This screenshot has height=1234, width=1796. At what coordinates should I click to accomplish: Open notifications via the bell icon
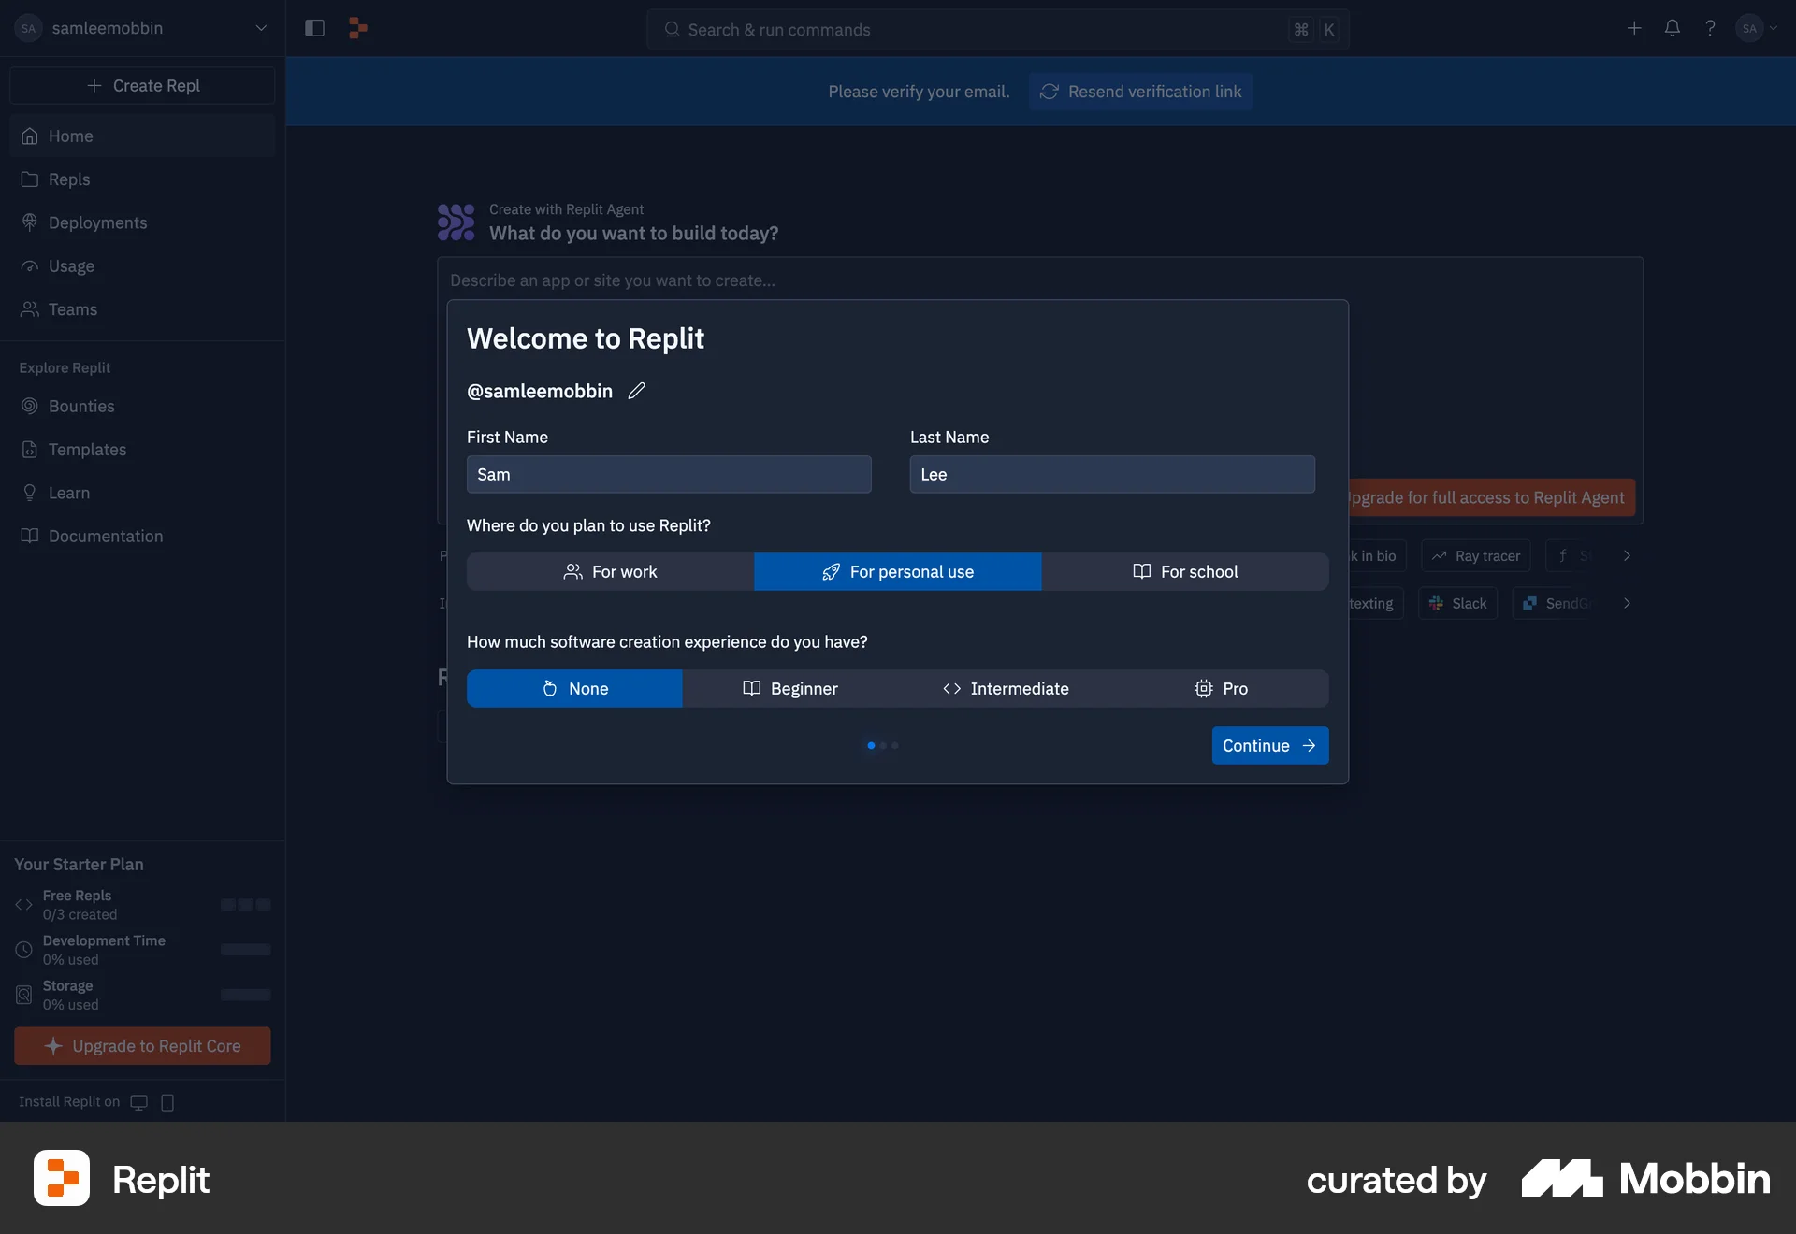tap(1673, 28)
